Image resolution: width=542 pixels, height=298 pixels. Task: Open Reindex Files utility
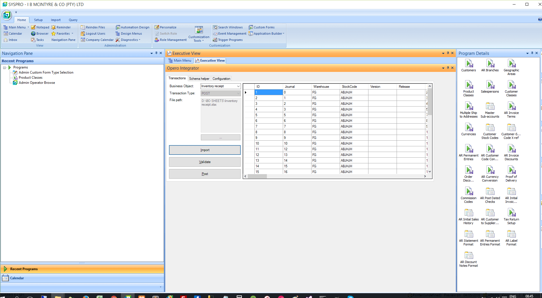(x=93, y=27)
